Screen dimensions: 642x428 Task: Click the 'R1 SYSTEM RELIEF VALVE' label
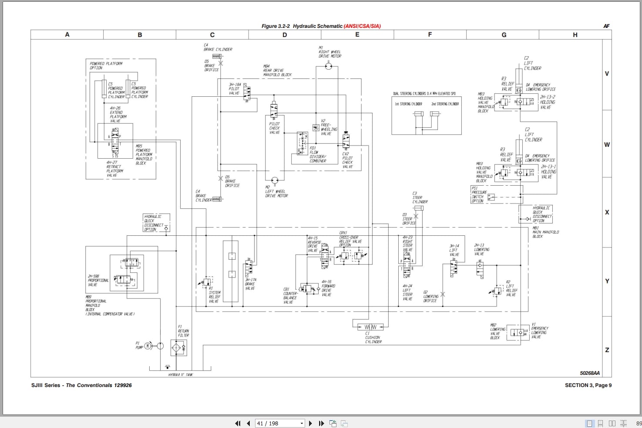click(x=215, y=295)
